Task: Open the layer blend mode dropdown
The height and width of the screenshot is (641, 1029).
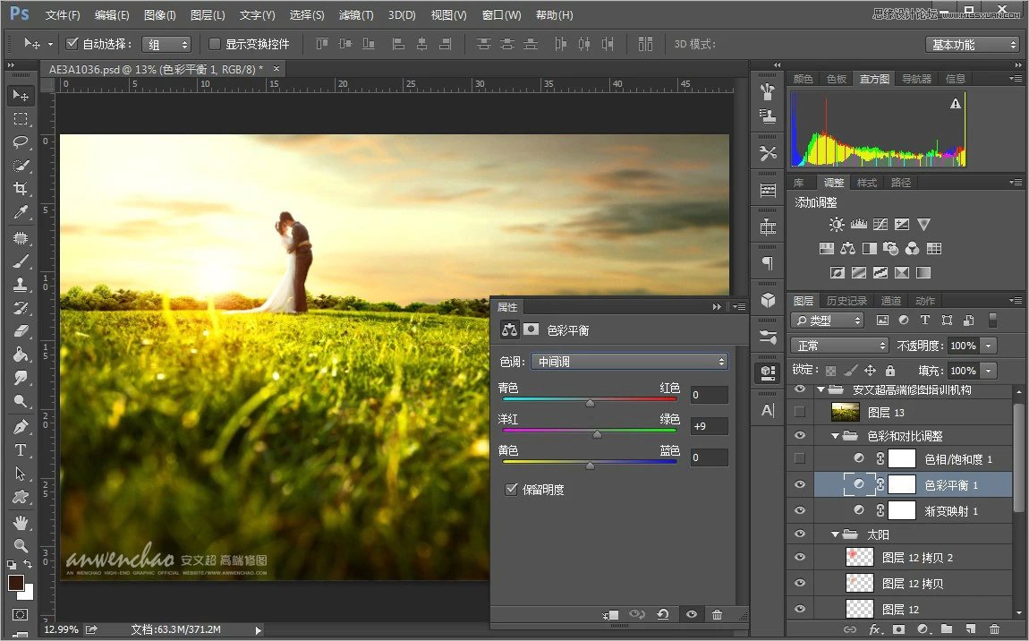Action: click(x=839, y=345)
